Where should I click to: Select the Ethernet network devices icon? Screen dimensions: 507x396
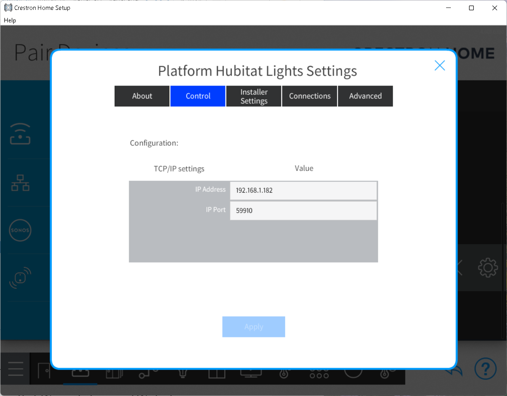pos(20,183)
